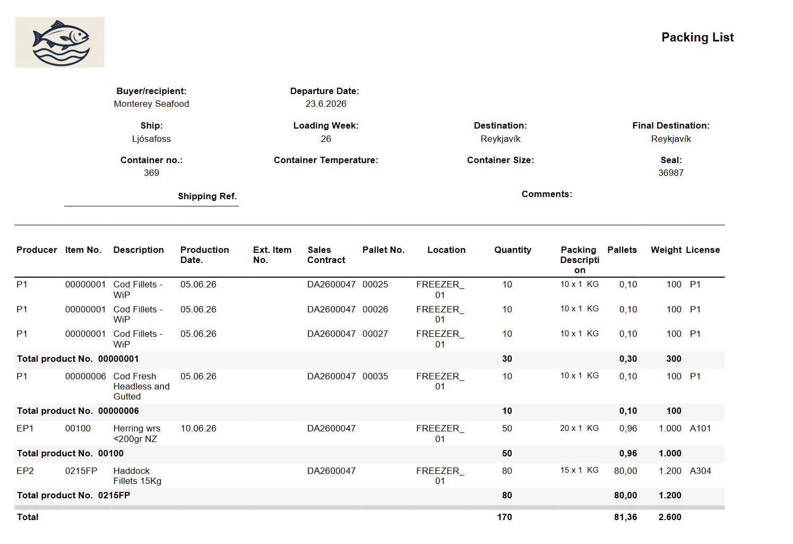The width and height of the screenshot is (793, 544).
Task: Select pallet number 00025
Action: point(375,284)
